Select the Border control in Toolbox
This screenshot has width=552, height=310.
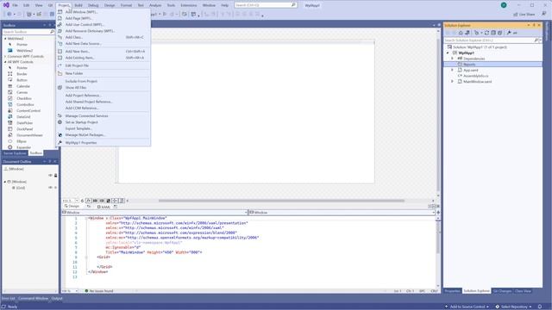click(x=22, y=74)
